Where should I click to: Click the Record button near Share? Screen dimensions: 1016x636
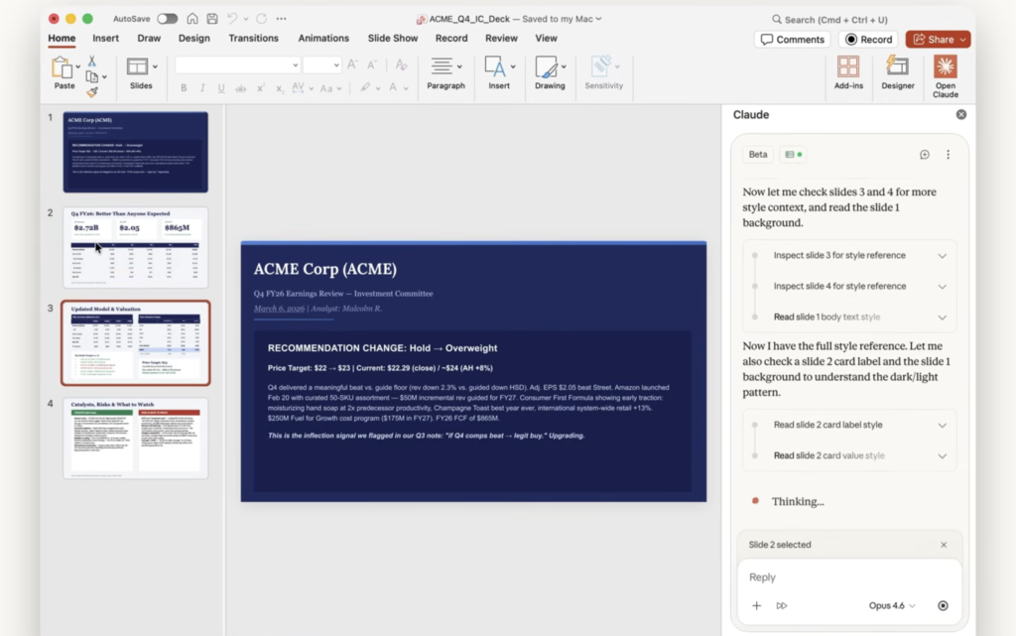click(868, 40)
